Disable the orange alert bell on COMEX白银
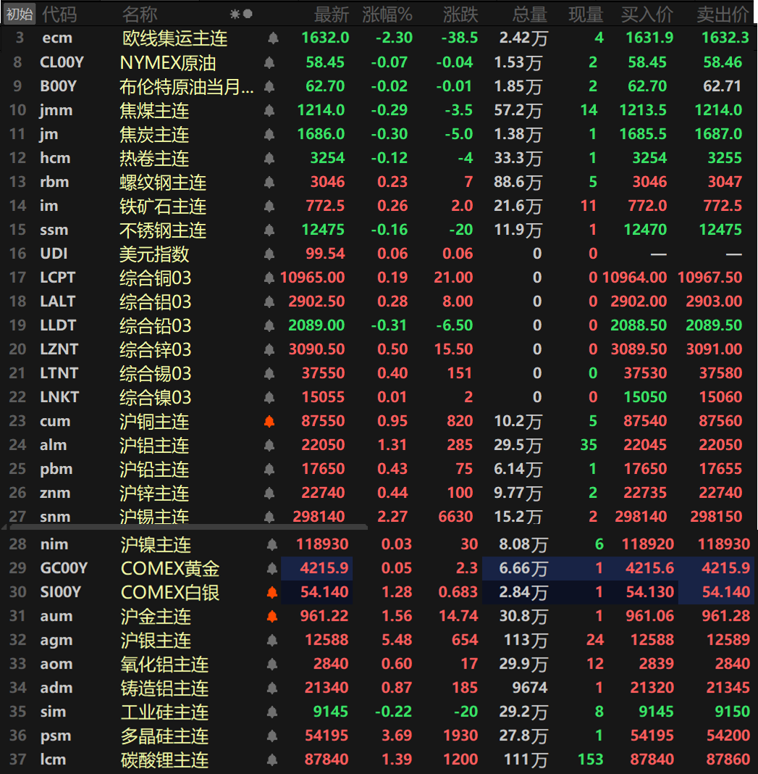This screenshot has height=774, width=758. point(272,593)
